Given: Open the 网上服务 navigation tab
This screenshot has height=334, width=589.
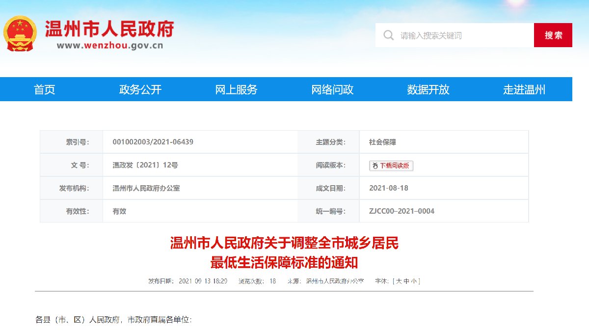Looking at the screenshot, I should 236,89.
